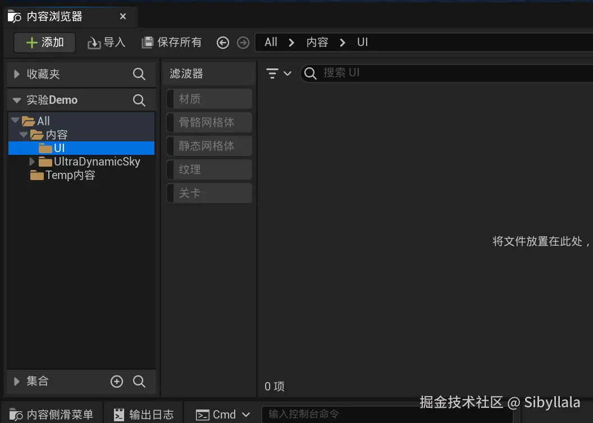The image size is (593, 423).
Task: Open chevron after All in breadcrumb
Action: (x=291, y=43)
